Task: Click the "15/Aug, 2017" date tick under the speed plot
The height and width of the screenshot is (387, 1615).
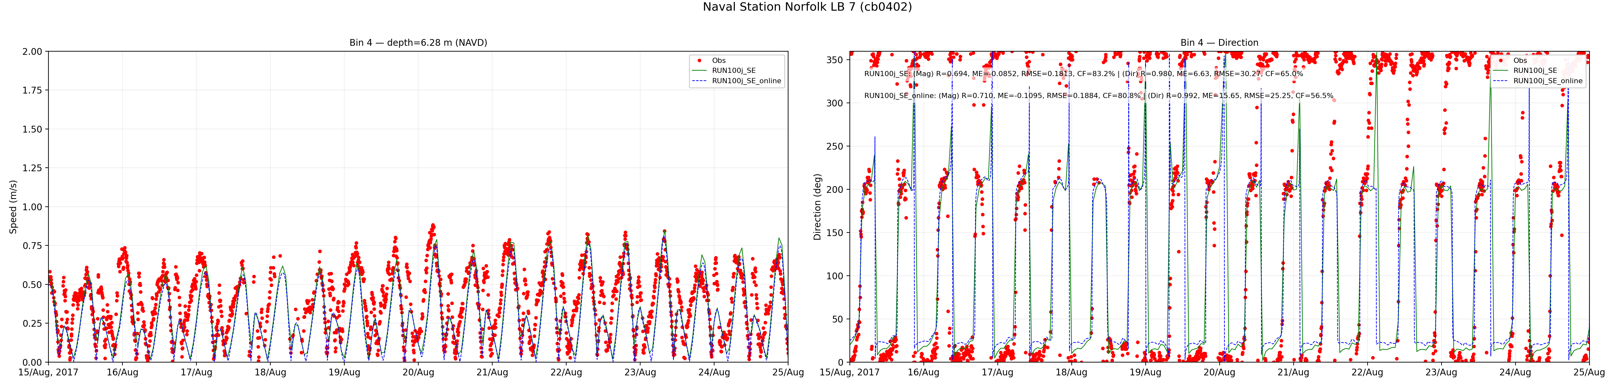Action: tap(48, 372)
